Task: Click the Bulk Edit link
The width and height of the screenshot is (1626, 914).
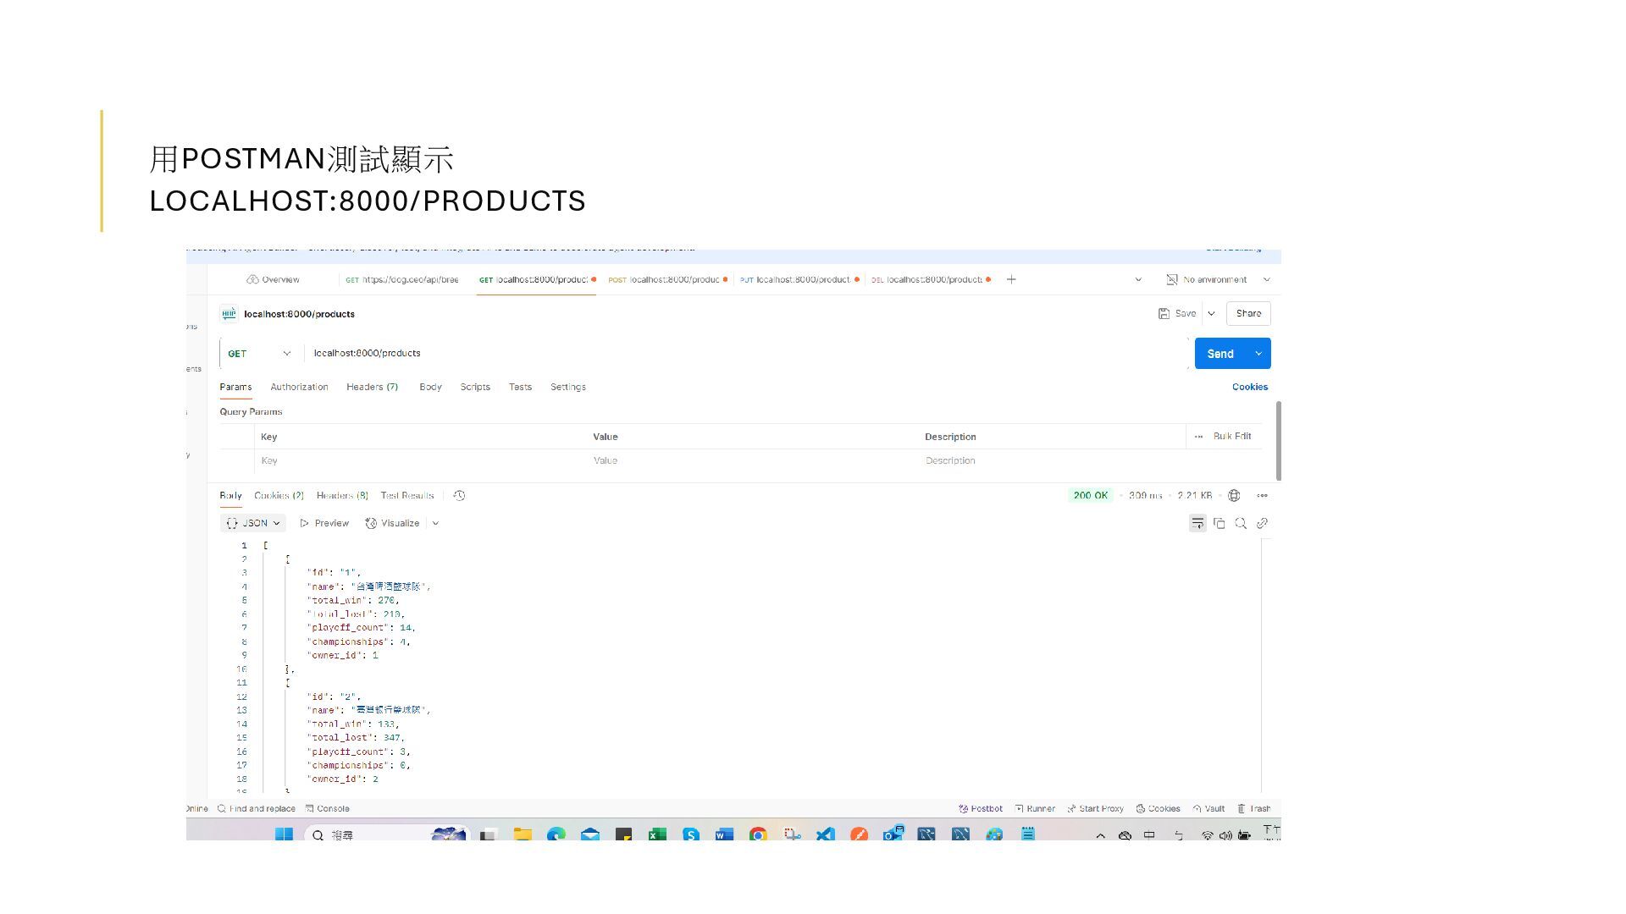Action: coord(1232,437)
